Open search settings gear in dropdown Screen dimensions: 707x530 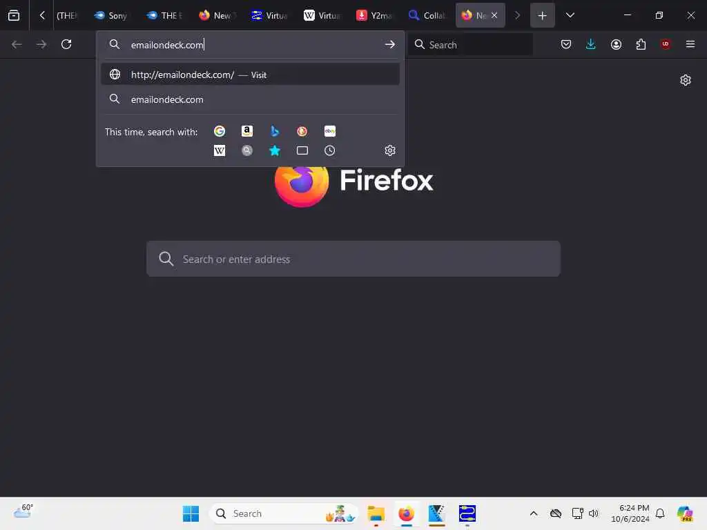[390, 150]
